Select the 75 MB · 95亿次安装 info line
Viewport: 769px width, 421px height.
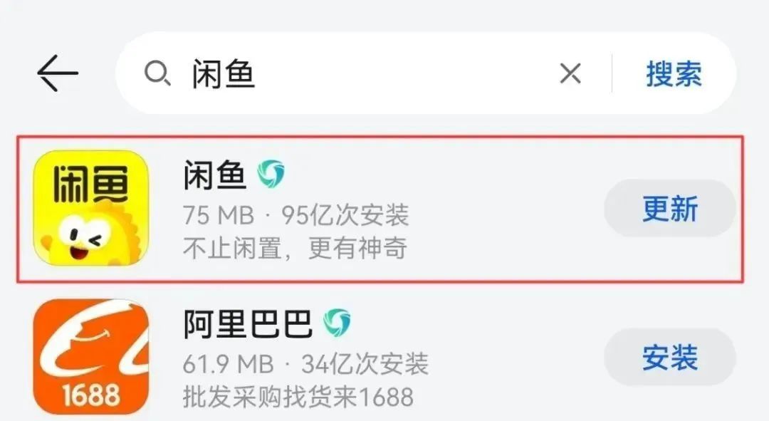[x=295, y=215]
